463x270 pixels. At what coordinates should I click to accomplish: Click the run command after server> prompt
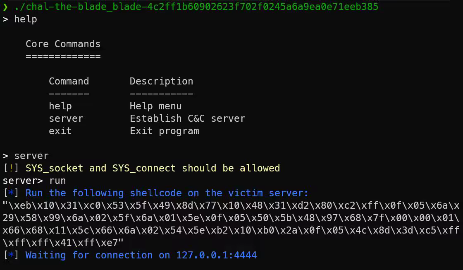(x=57, y=181)
